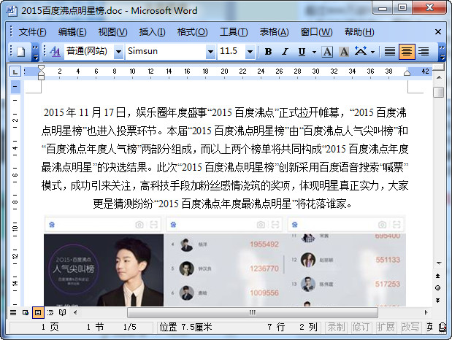Toggle 修订 track changes in status bar

pyautogui.click(x=361, y=328)
